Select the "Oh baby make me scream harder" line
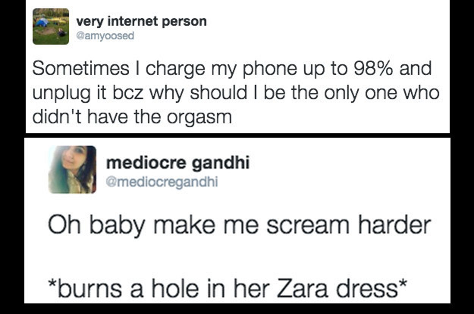This screenshot has height=314, width=474. coord(240,226)
